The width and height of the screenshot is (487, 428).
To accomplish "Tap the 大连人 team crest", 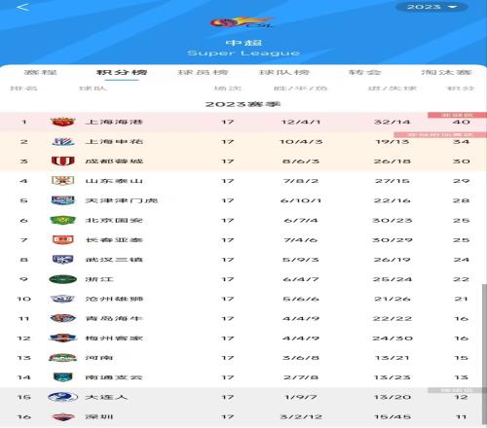I will (x=62, y=397).
